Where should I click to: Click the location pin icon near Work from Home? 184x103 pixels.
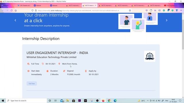pos(59,64)
